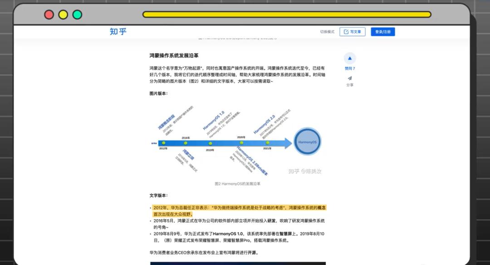
Task: Upvote the article with the blue triangle
Action: coord(350,58)
